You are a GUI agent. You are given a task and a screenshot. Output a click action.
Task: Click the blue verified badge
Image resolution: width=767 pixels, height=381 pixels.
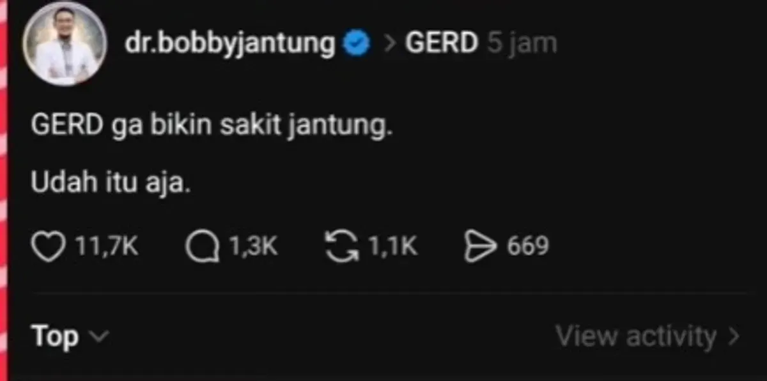coord(357,43)
